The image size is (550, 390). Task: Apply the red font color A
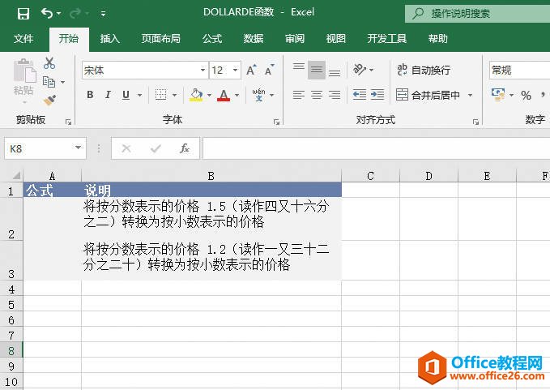point(224,95)
